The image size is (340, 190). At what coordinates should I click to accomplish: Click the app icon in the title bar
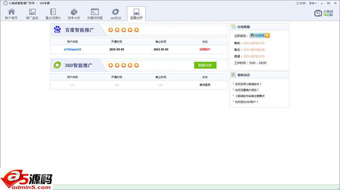(6, 3)
